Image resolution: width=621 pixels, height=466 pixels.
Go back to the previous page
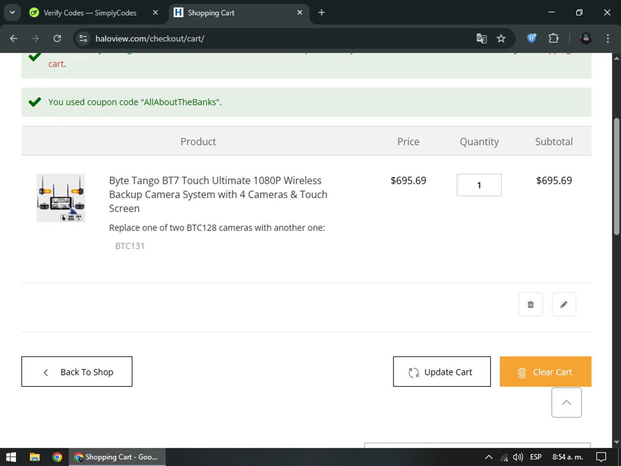point(14,39)
